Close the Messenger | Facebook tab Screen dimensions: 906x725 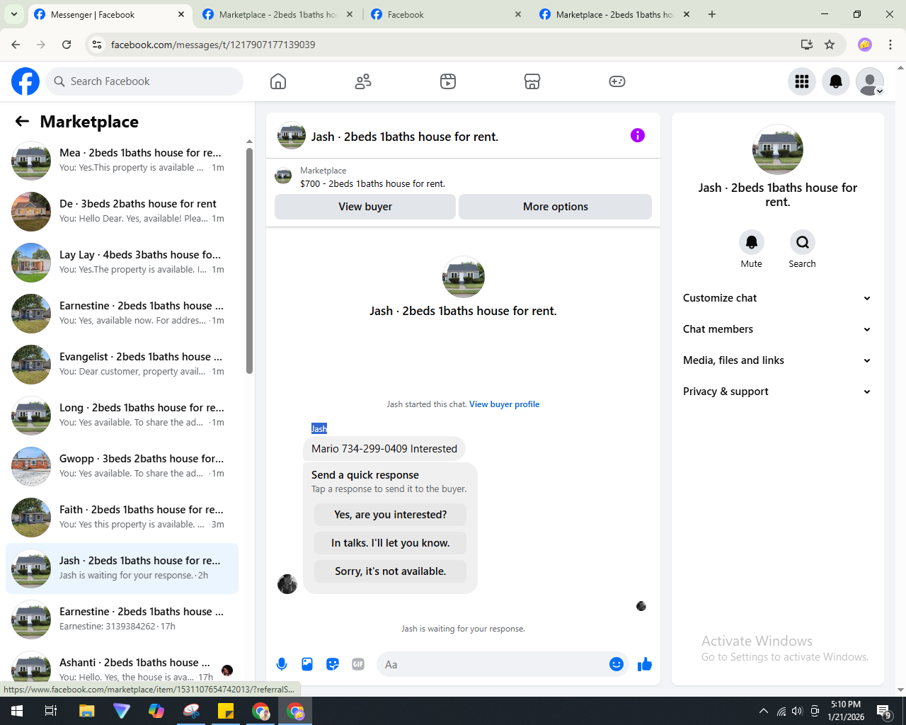(x=181, y=14)
